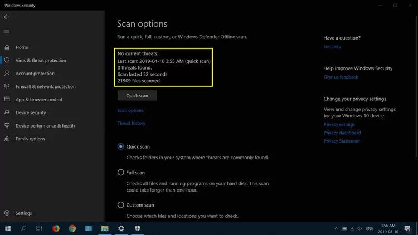Image resolution: width=418 pixels, height=235 pixels.
Task: Open Firewall & network protection section
Action: 45,86
